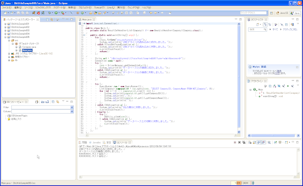The height and width of the screenshot is (186, 303).
Task: Expand DbUtilsSample003 project node
Action: point(5,30)
